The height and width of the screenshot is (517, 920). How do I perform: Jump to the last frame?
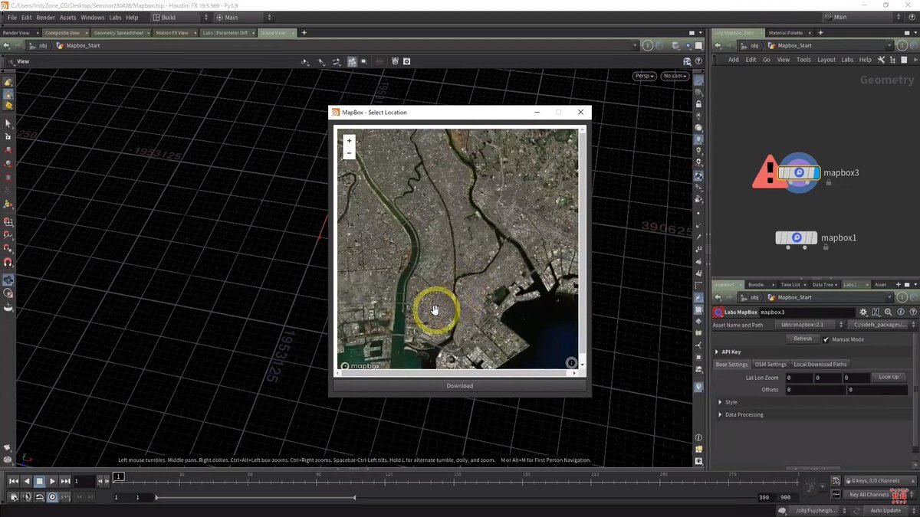click(x=65, y=481)
